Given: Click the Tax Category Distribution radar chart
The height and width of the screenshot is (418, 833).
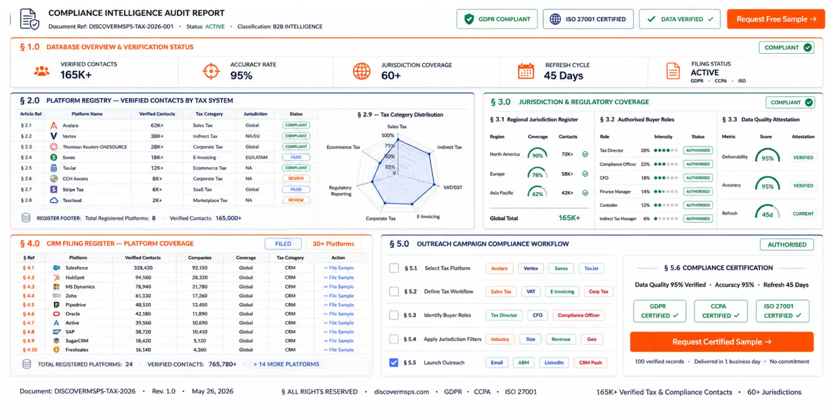Looking at the screenshot, I should click(397, 172).
